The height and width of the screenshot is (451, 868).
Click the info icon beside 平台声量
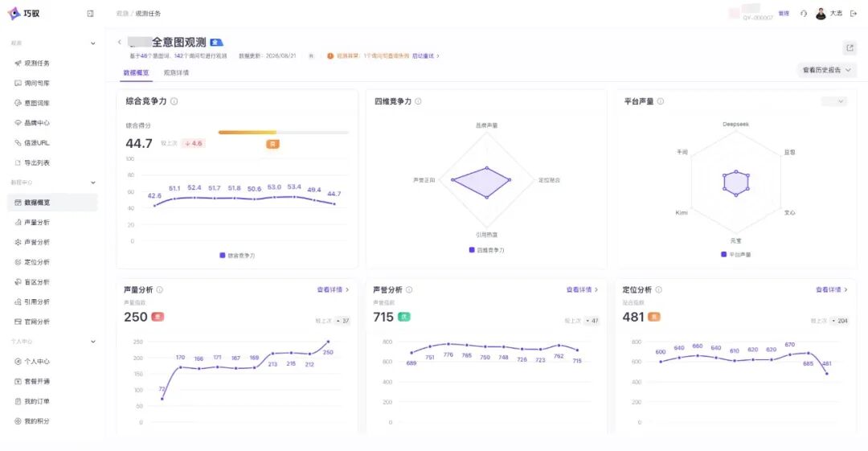pyautogui.click(x=661, y=101)
